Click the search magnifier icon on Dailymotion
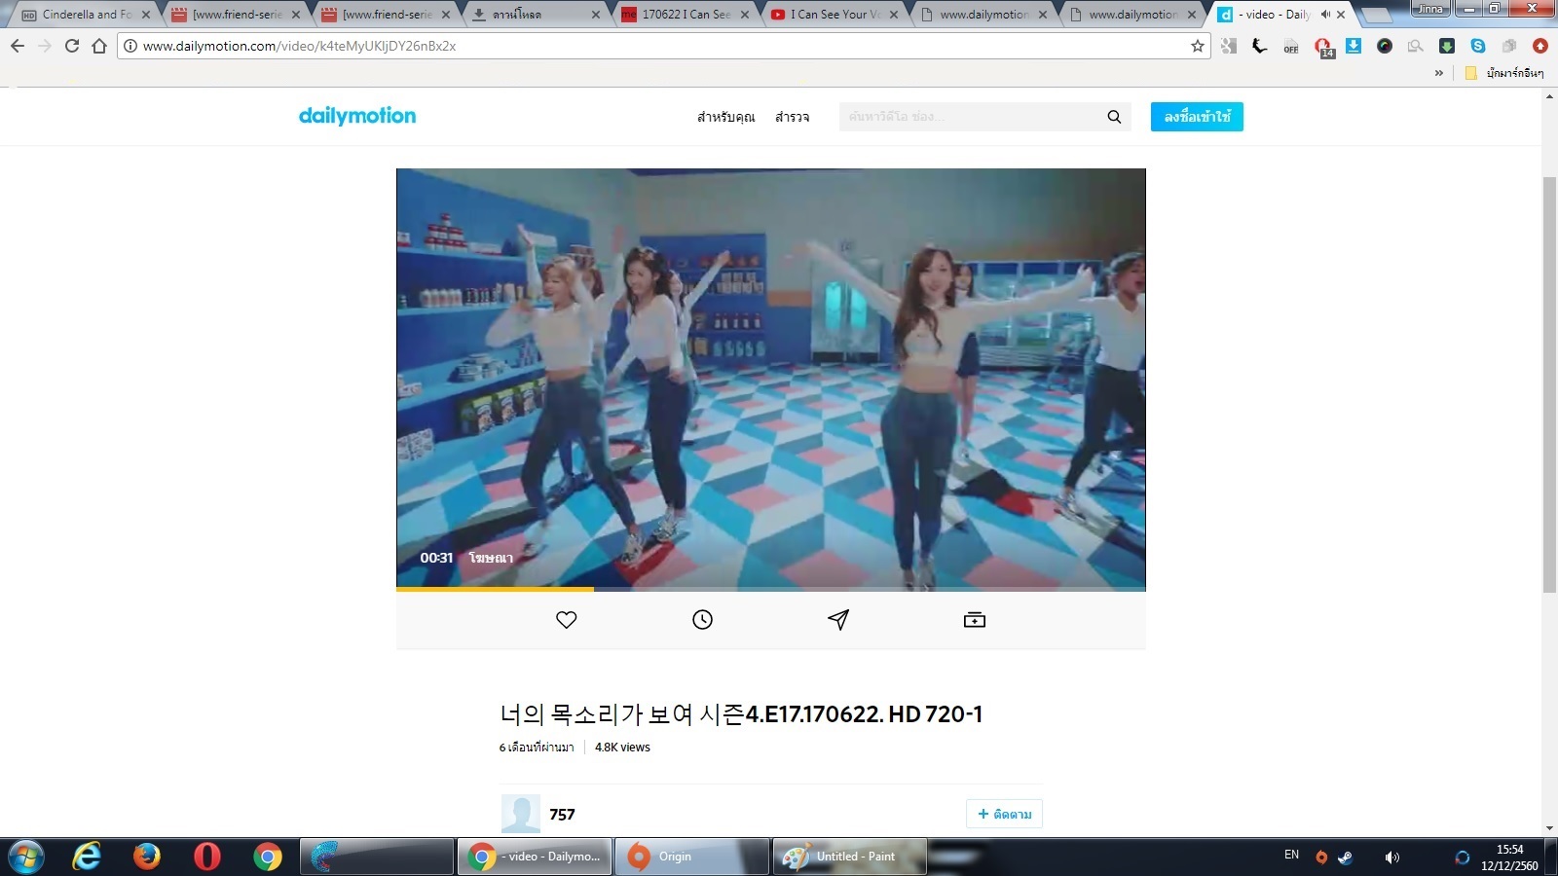1558x876 pixels. (1114, 117)
